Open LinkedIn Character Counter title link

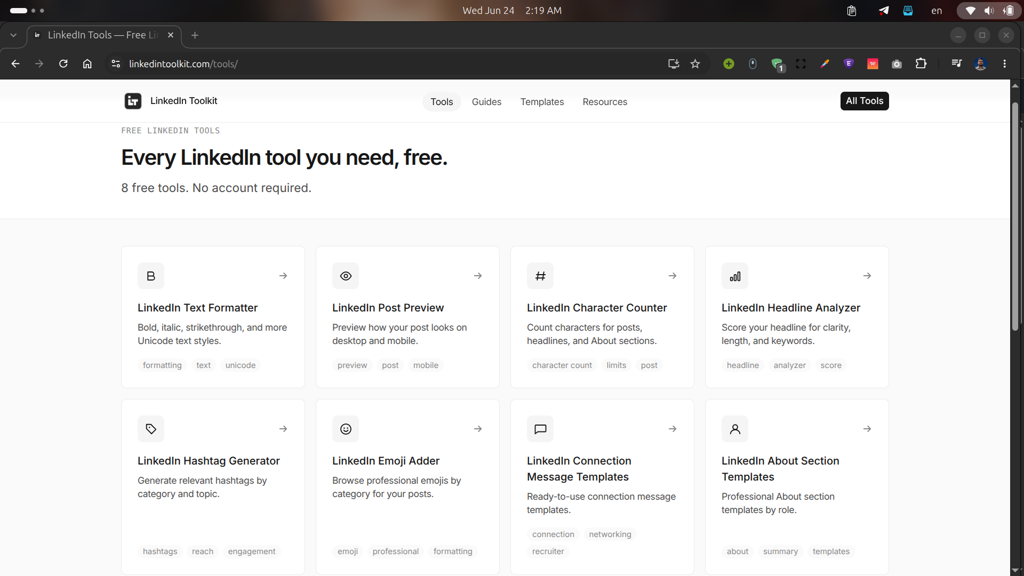tap(597, 308)
